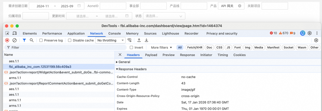Viewport: 322px width, 111px height.
Task: Filter requests by Wasm type
Action: (302, 47)
